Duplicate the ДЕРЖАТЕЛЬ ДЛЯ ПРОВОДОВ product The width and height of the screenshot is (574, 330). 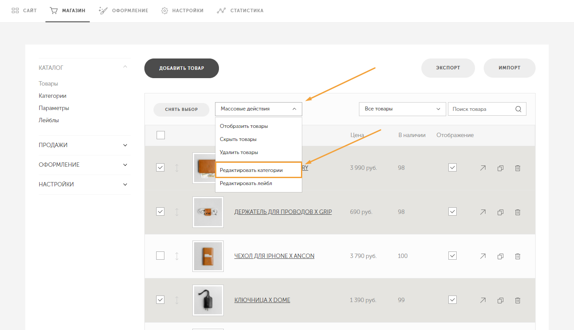tap(501, 212)
